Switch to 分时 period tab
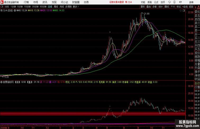Image resolution: width=200 pixels, height=129 pixels. [7, 7]
